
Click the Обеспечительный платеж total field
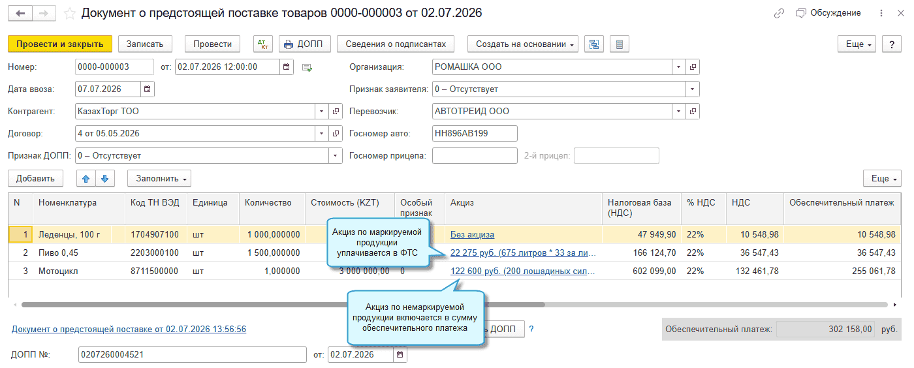[x=825, y=330]
